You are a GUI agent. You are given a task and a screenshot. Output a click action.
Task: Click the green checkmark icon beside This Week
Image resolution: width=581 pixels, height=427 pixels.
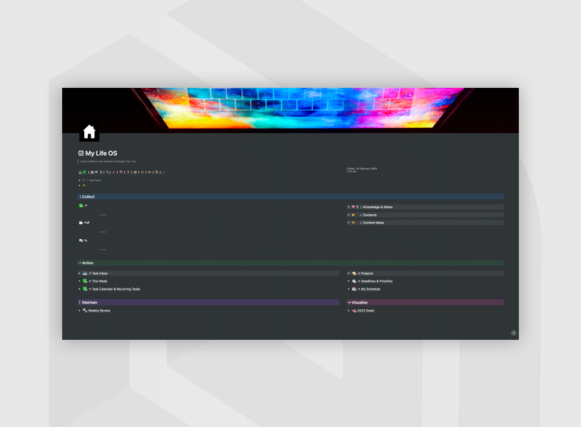85,281
